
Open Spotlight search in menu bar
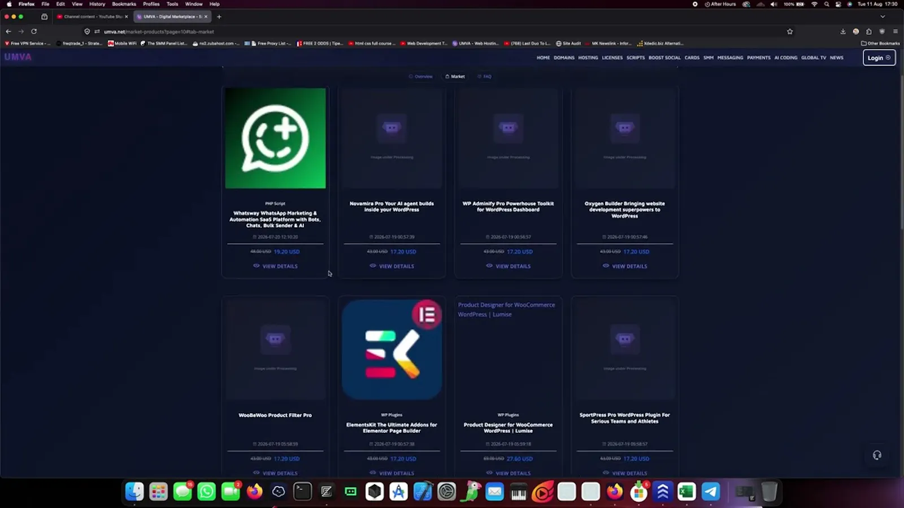point(827,4)
